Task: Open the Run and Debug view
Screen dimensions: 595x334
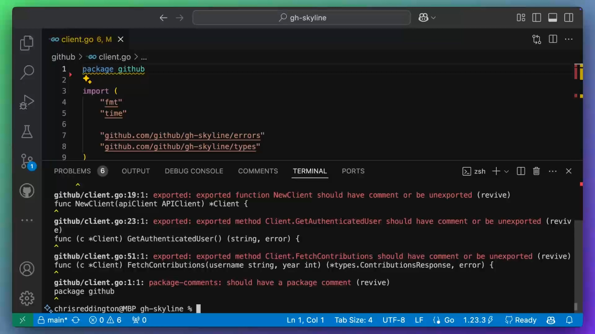Action: pos(27,102)
